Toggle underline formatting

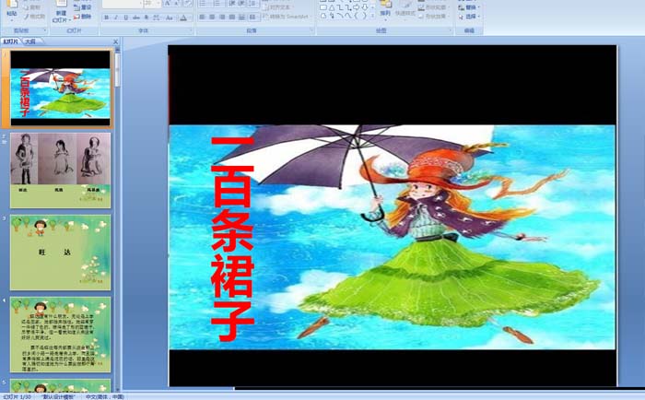pyautogui.click(x=126, y=18)
